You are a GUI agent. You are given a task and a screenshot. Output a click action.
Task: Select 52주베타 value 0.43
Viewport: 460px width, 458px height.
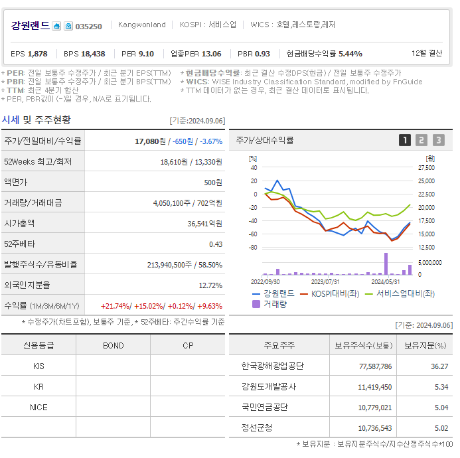tap(216, 244)
